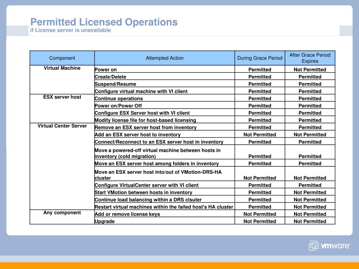Click the 'Continue operations' action cell
The height and width of the screenshot is (269, 359).
coord(165,98)
